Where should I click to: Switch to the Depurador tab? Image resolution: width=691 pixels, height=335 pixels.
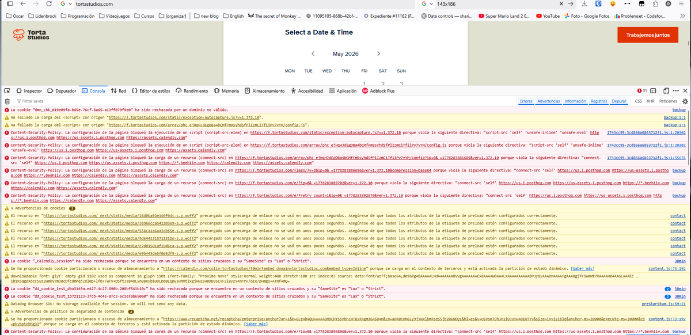62,91
